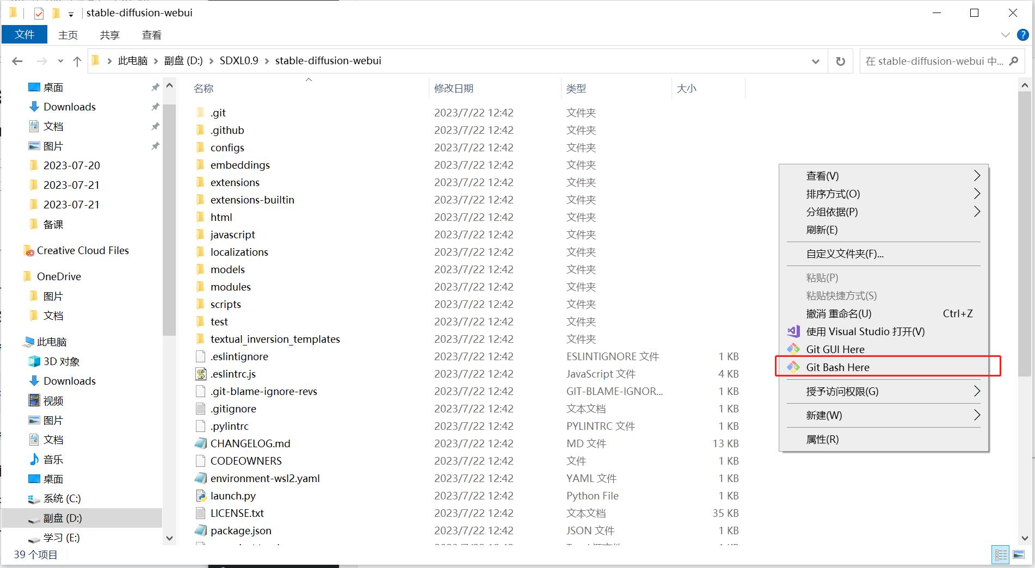Click the package.json file icon

click(201, 530)
